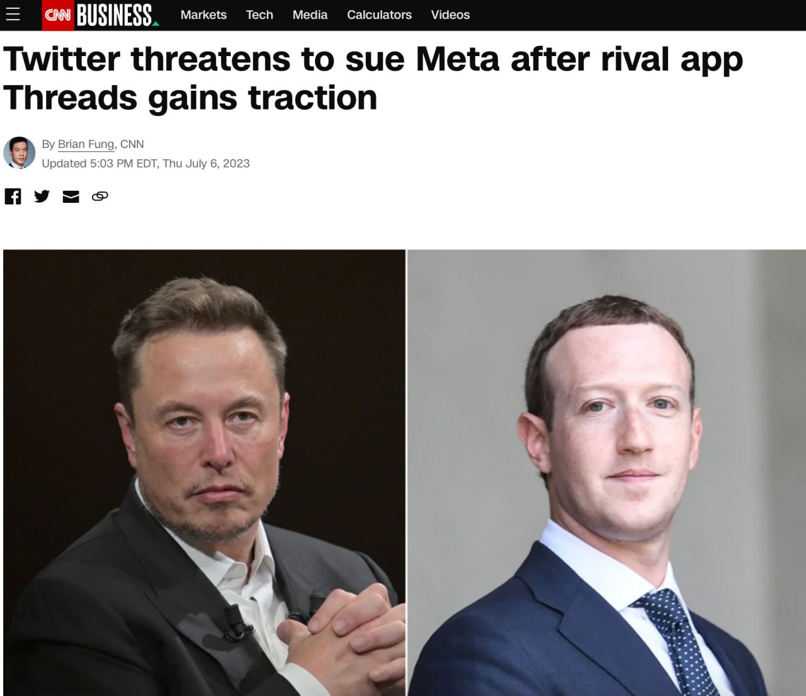The height and width of the screenshot is (696, 806).
Task: Select Media in the top navigation
Action: coord(310,14)
